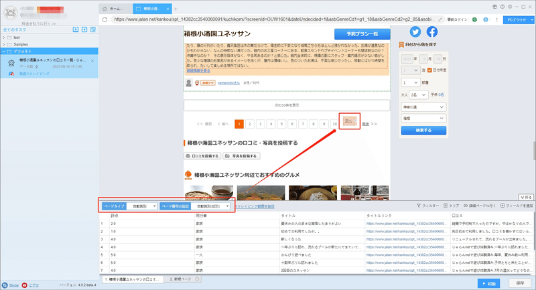This screenshot has width=536, height=290.
Task: Click the add field plus icon
Action: point(503,206)
